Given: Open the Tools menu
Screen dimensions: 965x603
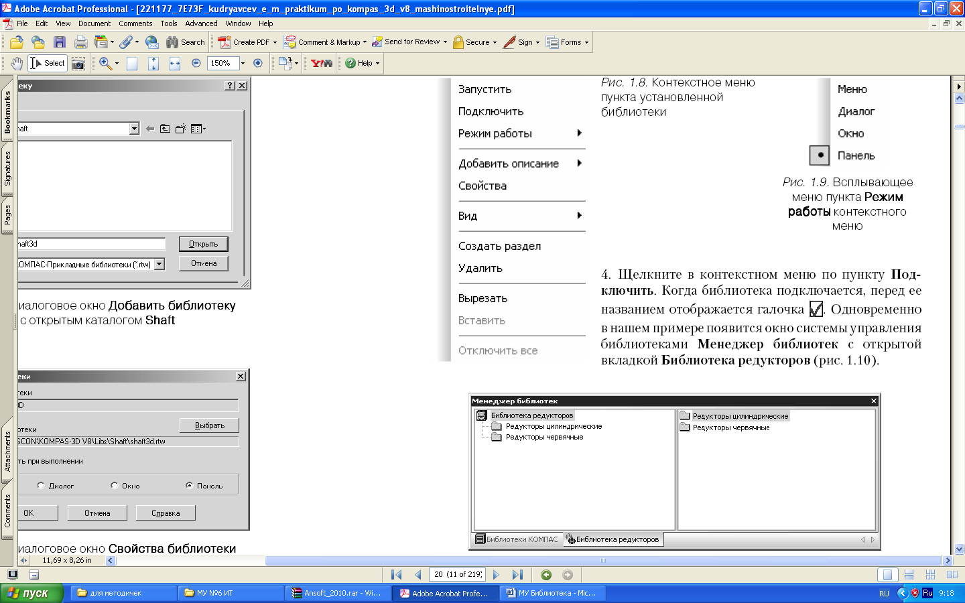Looking at the screenshot, I should (169, 23).
